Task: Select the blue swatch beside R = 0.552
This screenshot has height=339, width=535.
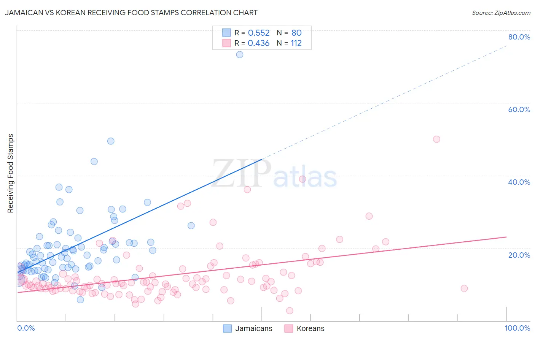Action: click(x=226, y=33)
